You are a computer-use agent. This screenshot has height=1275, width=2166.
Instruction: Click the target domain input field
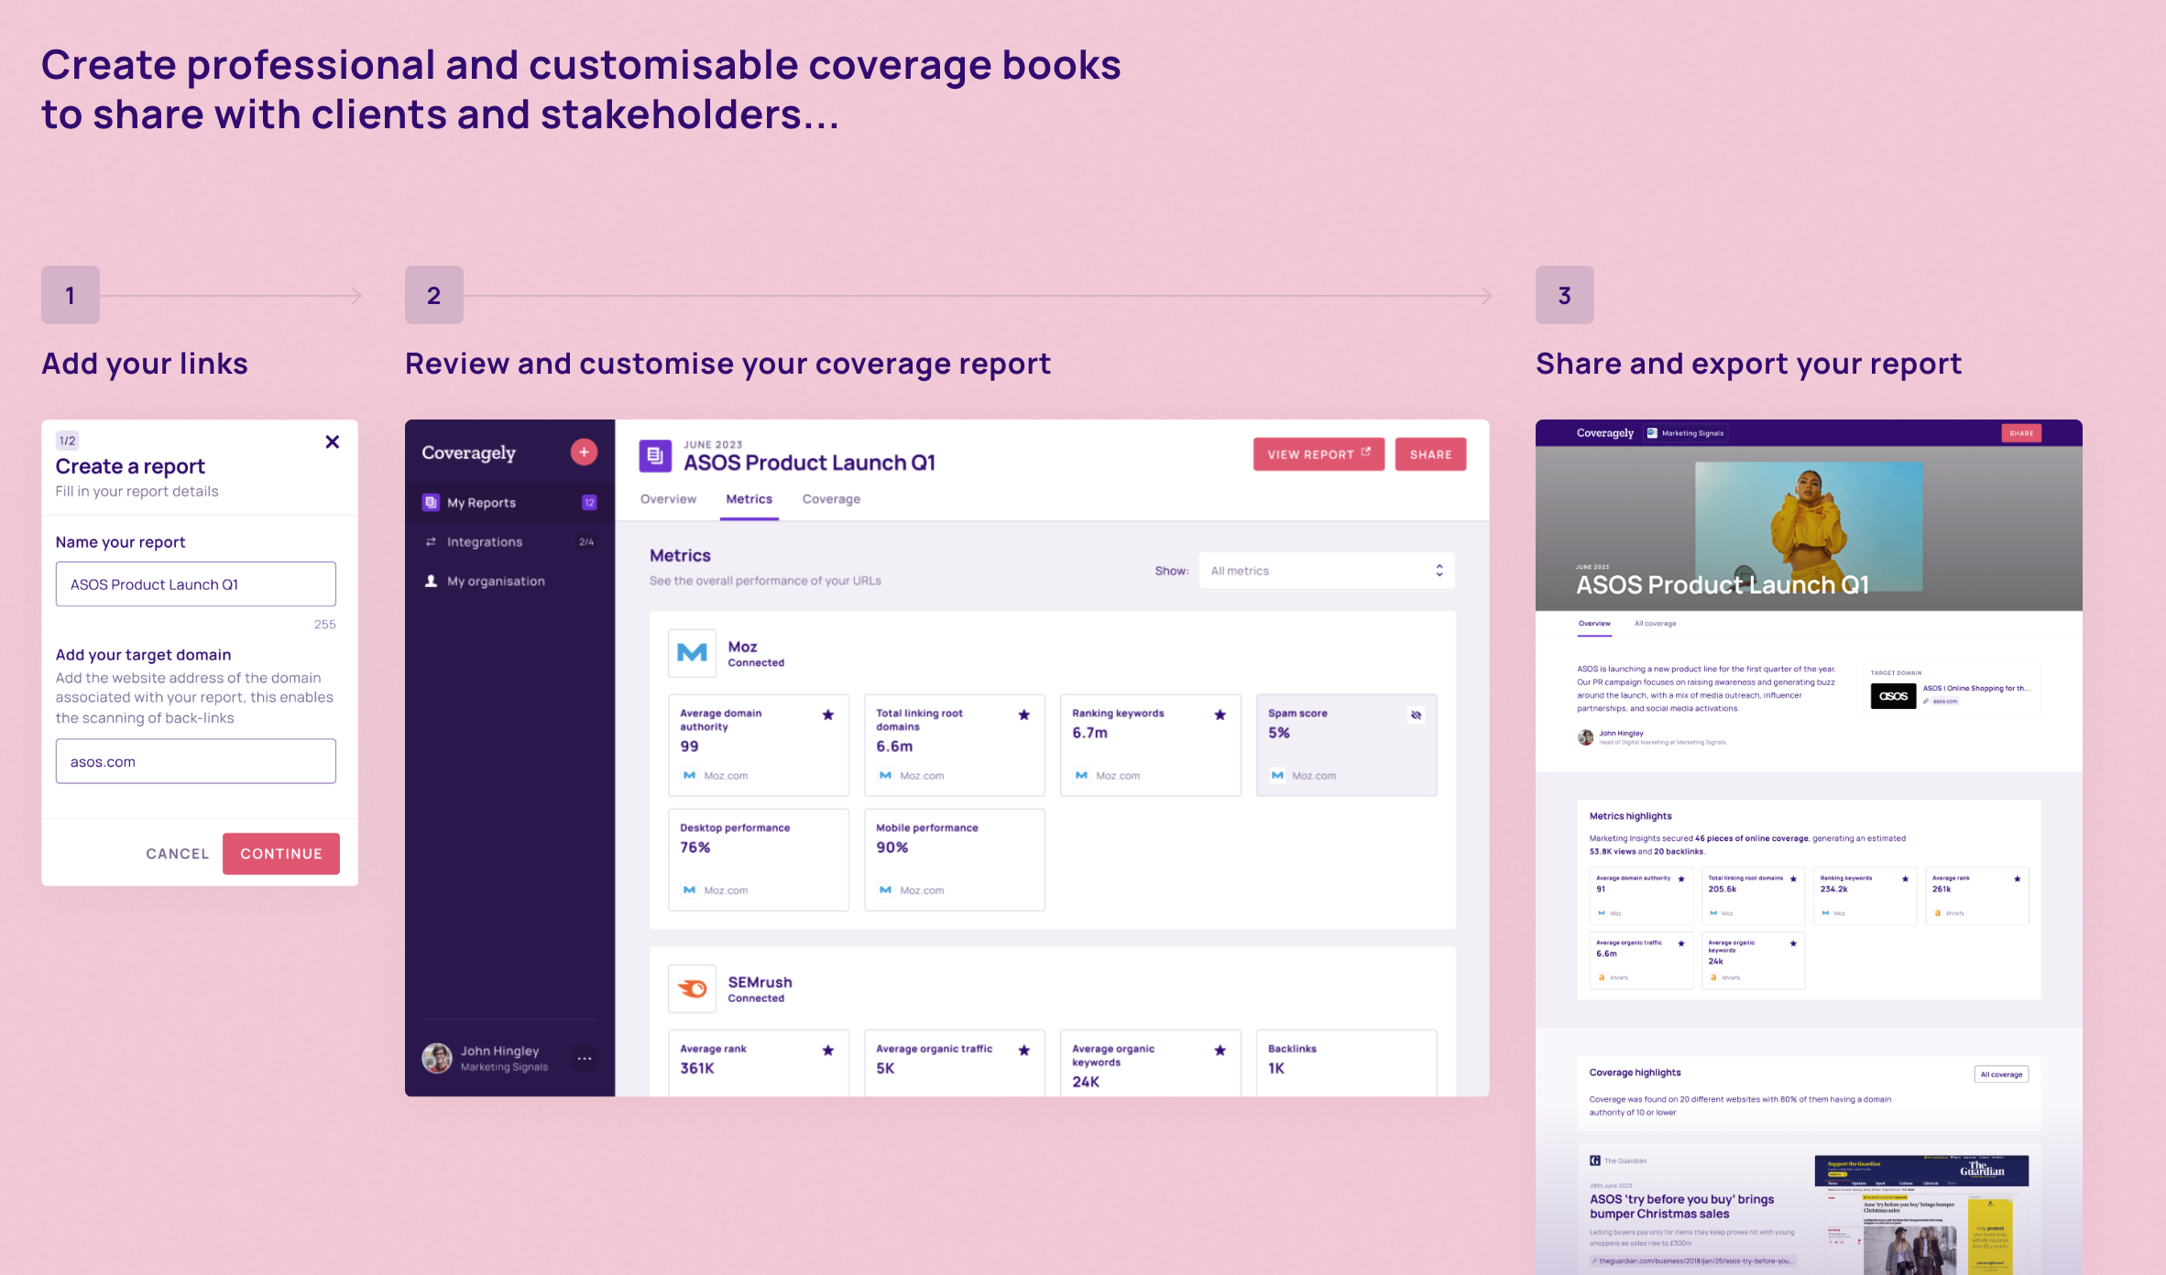196,761
